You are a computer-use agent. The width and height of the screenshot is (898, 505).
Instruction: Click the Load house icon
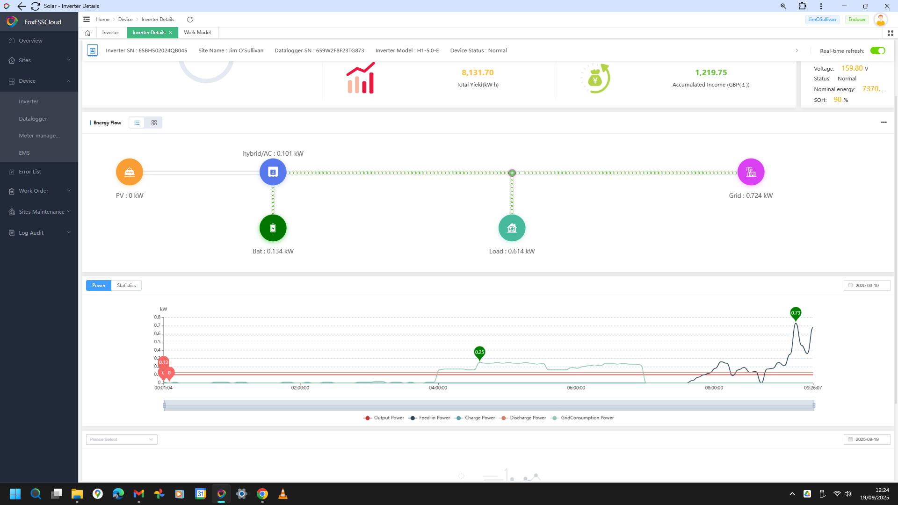(512, 228)
